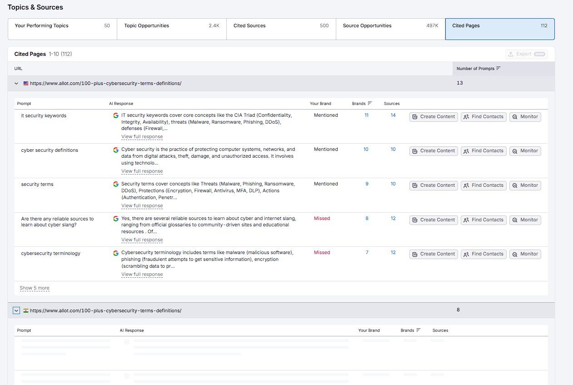Viewport: 573px width, 385px height.
Task: Click Google icon in 'cybersecurity terminology' row
Action: (116, 253)
